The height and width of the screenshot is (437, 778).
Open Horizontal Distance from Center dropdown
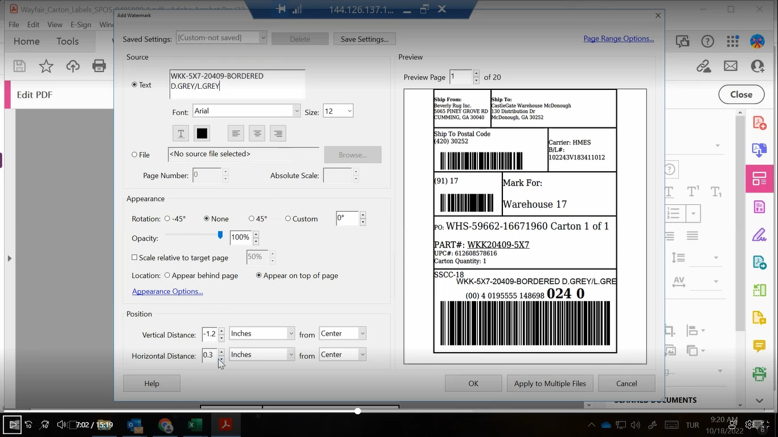(342, 354)
